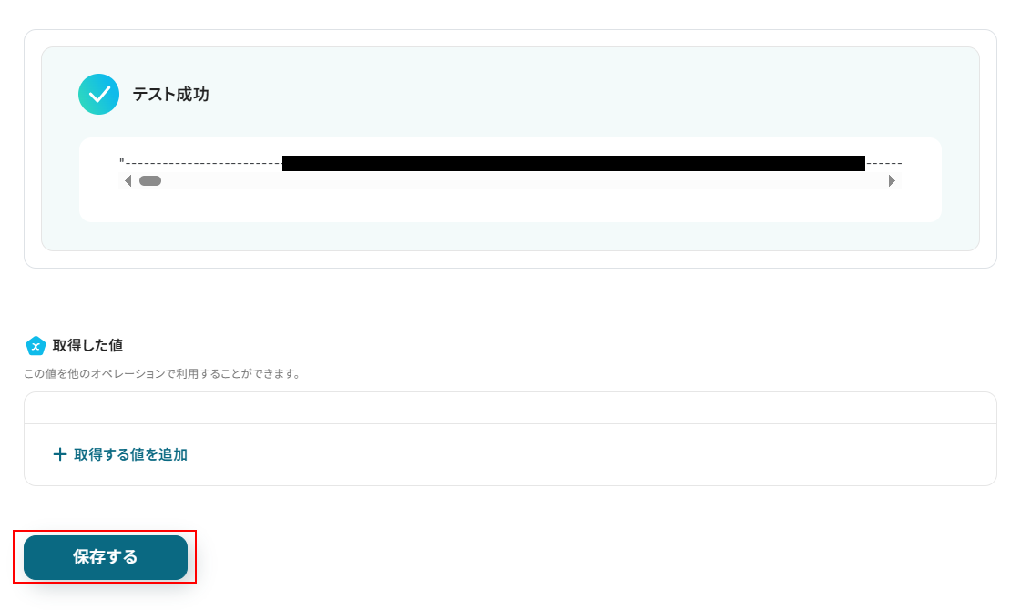Image resolution: width=1021 pixels, height=610 pixels.
Task: Click the trailing dashes after the redacted text
Action: pos(883,163)
